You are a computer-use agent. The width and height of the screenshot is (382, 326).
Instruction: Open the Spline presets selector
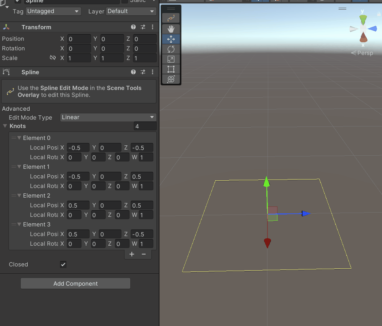point(143,72)
